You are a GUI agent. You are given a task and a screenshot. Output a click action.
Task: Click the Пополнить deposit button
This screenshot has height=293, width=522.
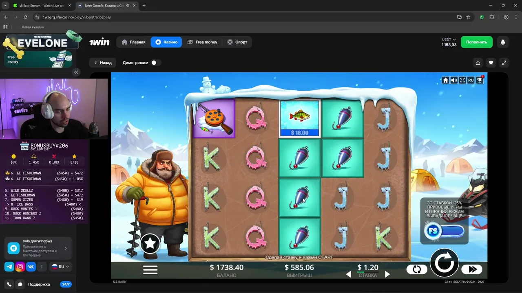pos(477,42)
